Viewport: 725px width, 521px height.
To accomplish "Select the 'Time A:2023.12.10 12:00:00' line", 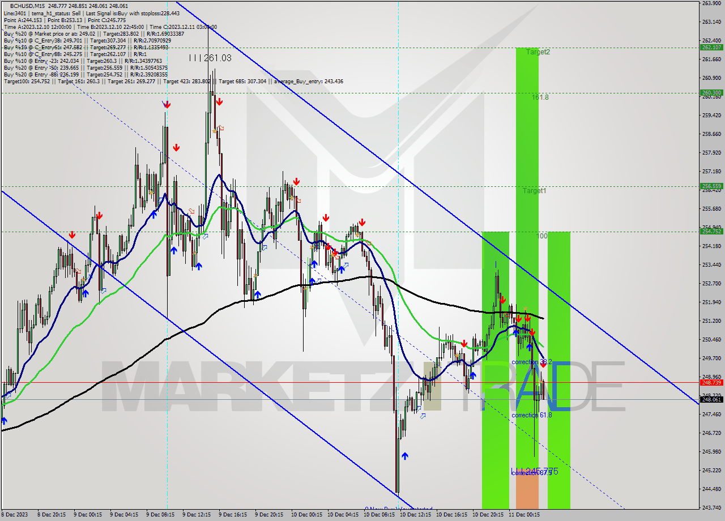I will point(110,27).
